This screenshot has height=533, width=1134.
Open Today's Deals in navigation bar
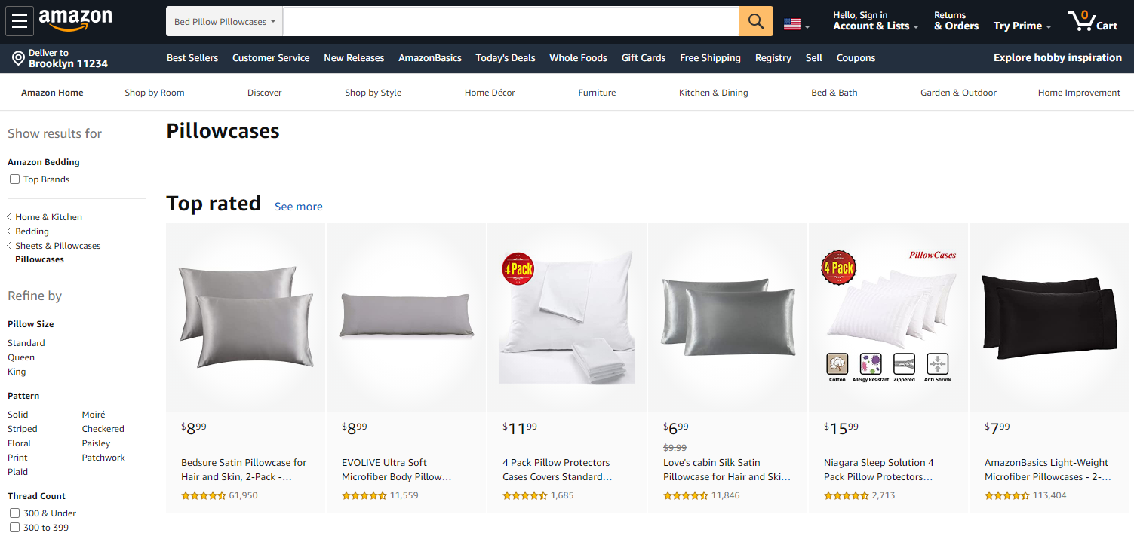coord(506,58)
